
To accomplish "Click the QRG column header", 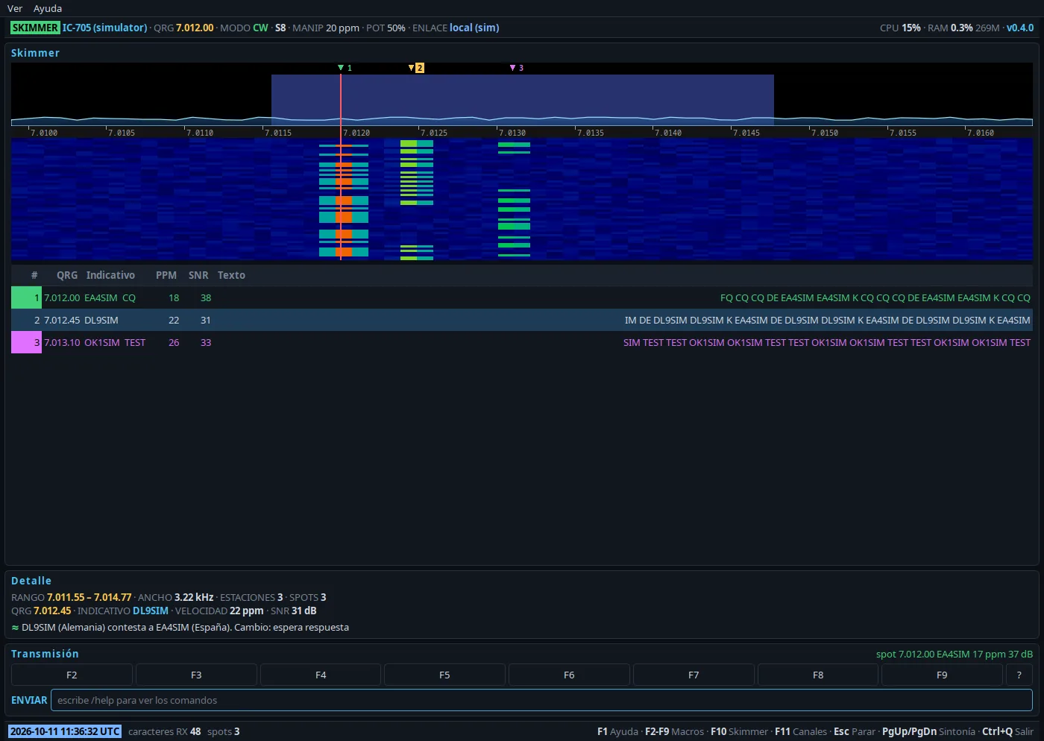I will [x=67, y=275].
